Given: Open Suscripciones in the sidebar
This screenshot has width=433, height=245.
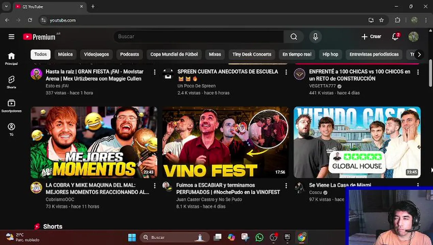Looking at the screenshot, I should [12, 106].
